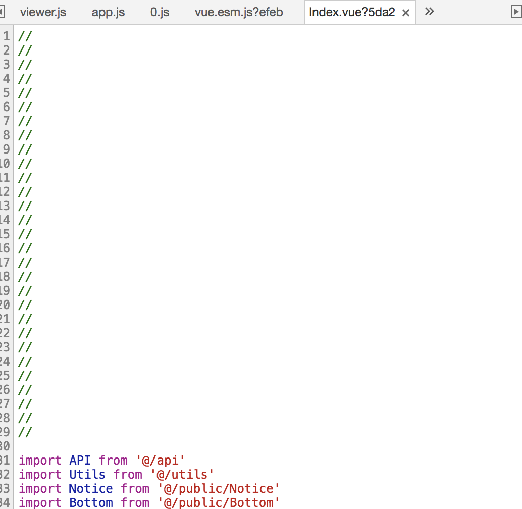Click the 'from' keyword after API
Viewport: 522px width, 509px height.
(x=113, y=461)
